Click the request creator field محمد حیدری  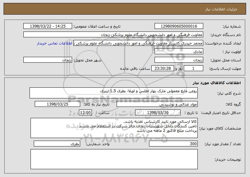[138, 43]
